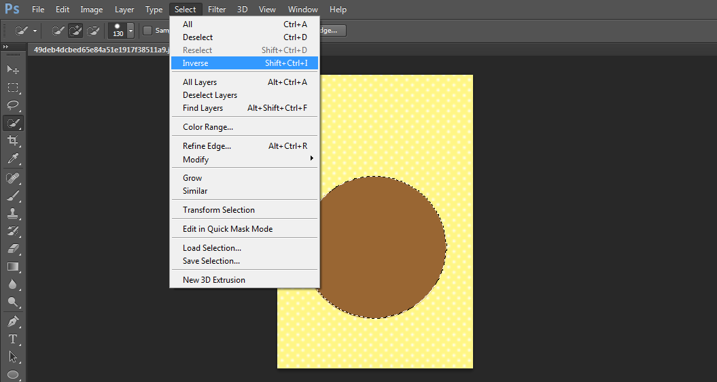
Task: Choose the Eyedropper tool
Action: (13, 159)
